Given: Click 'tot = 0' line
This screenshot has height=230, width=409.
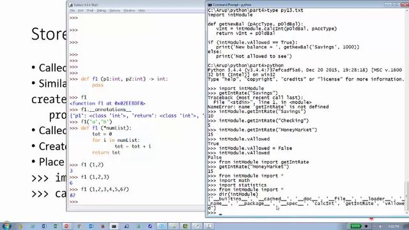Looking at the screenshot, I should (x=102, y=134).
